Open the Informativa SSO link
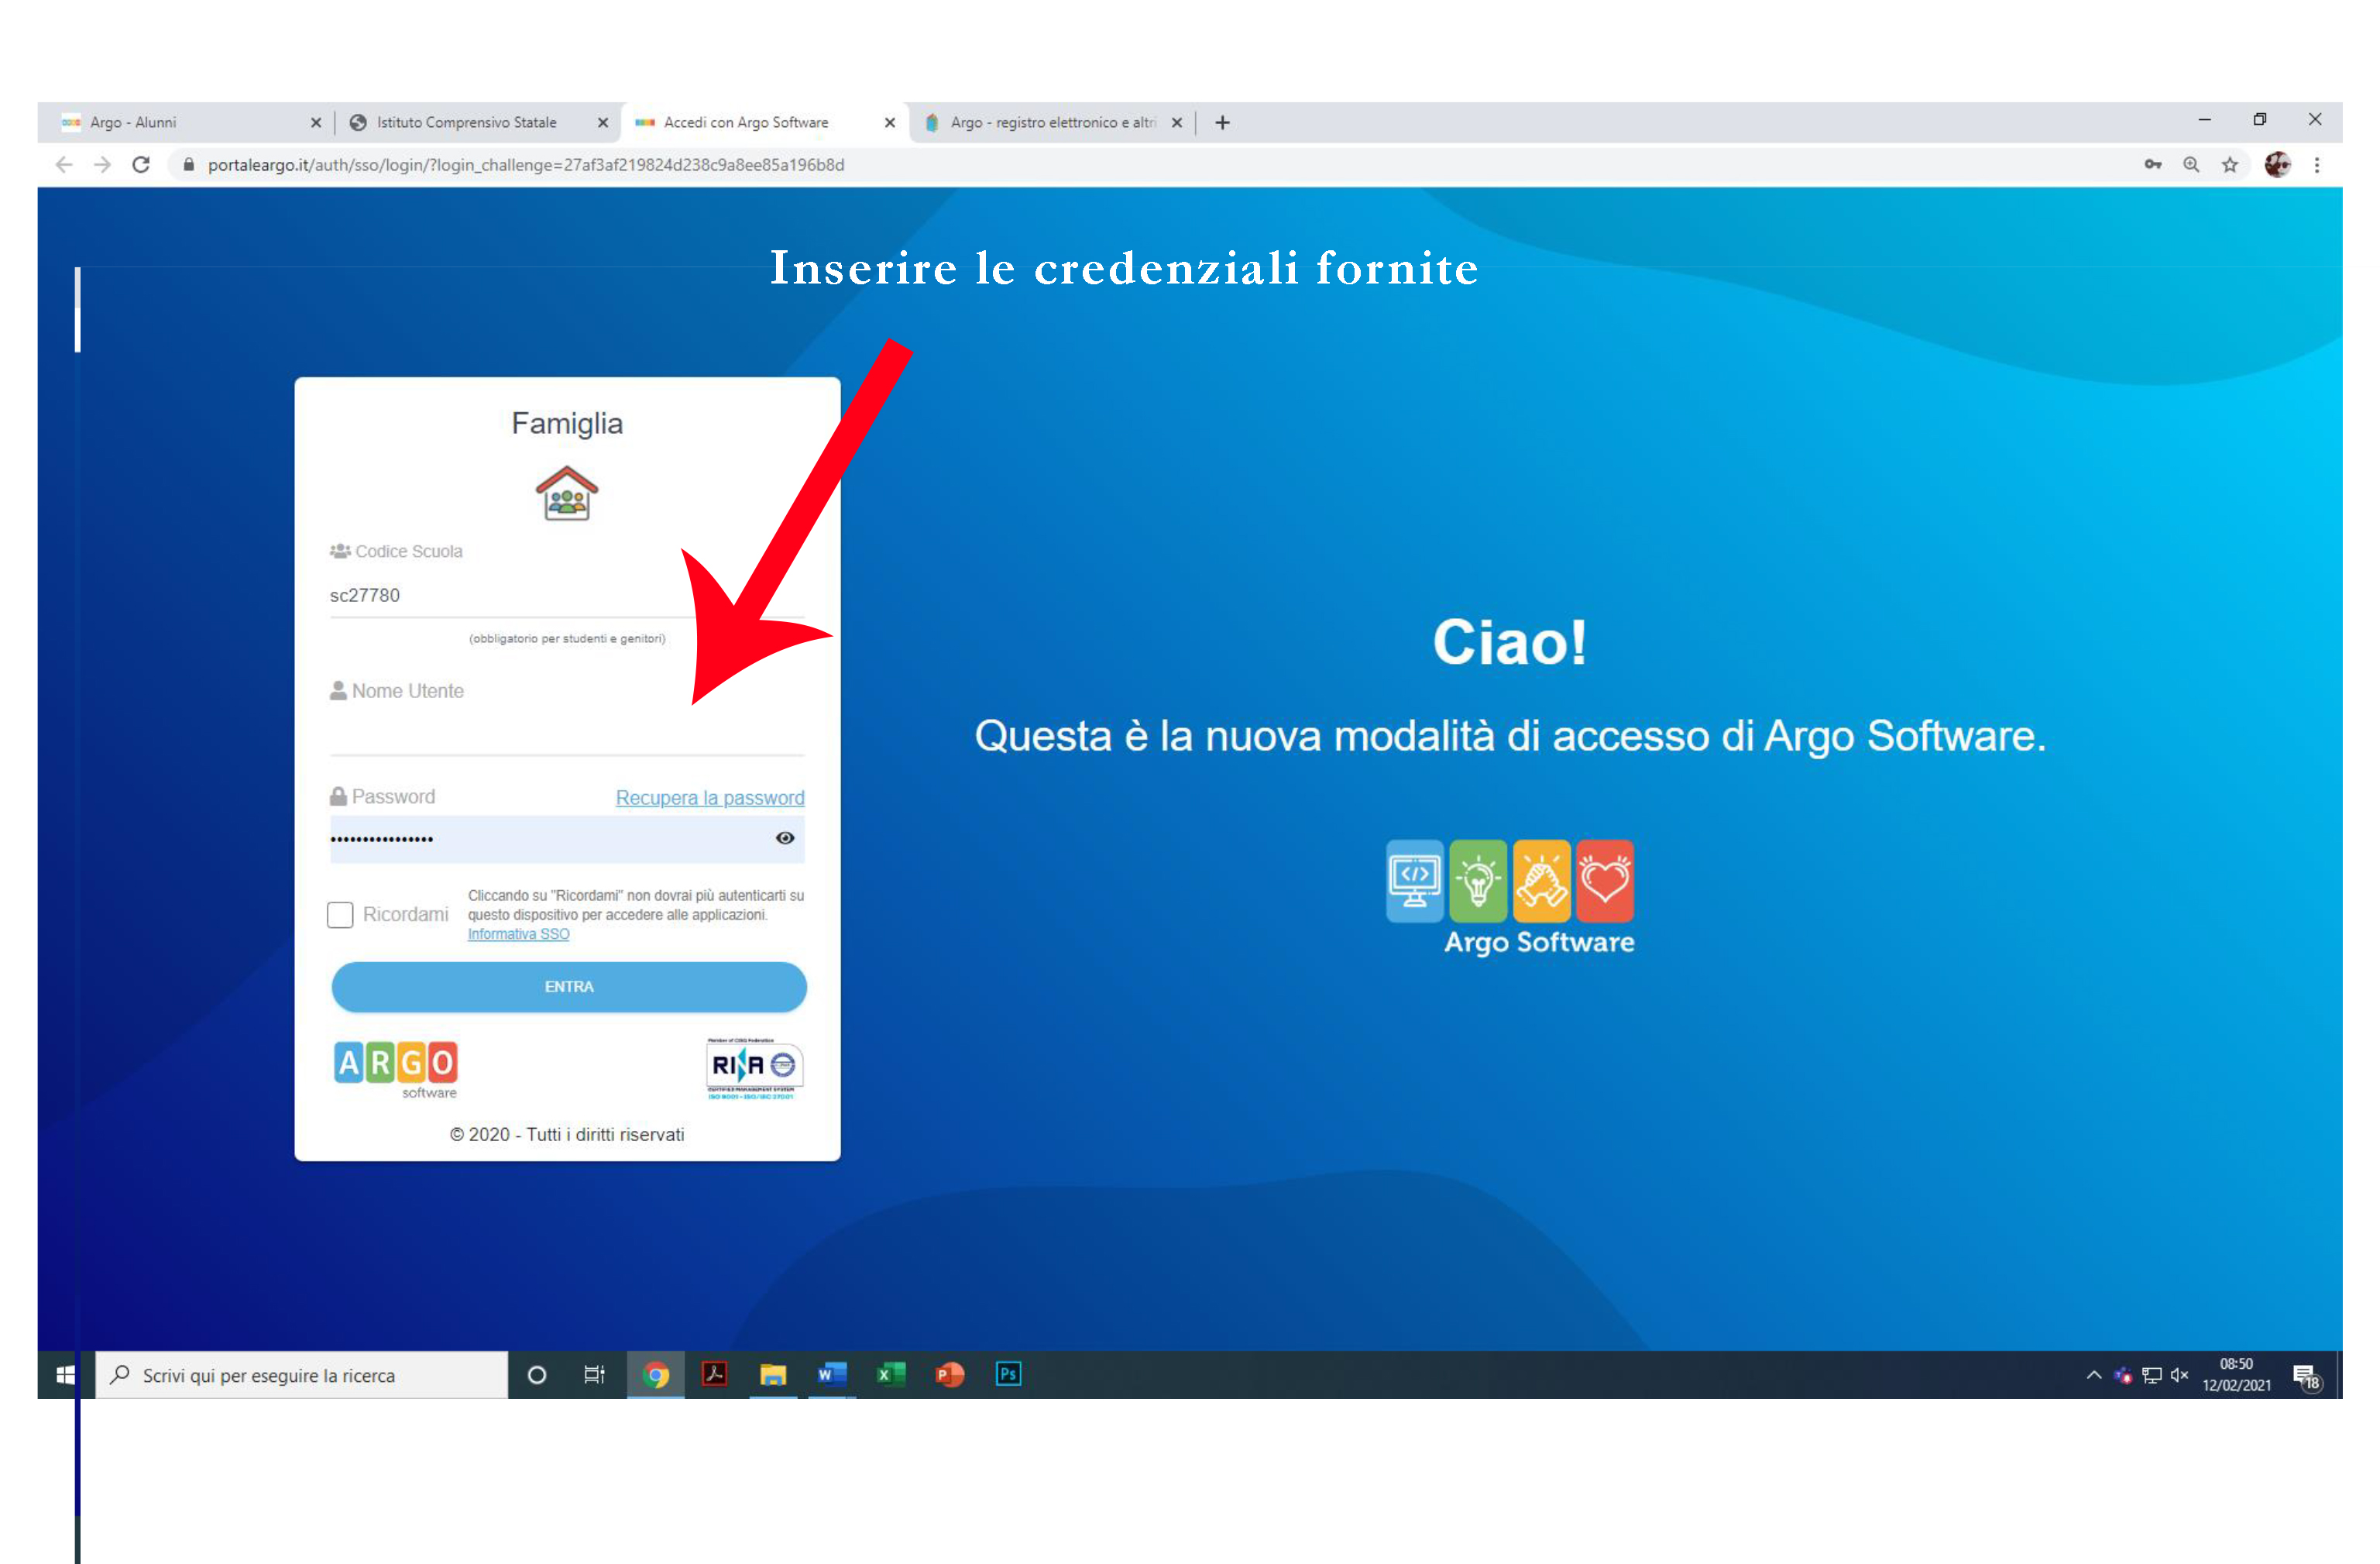2380x1564 pixels. [518, 934]
